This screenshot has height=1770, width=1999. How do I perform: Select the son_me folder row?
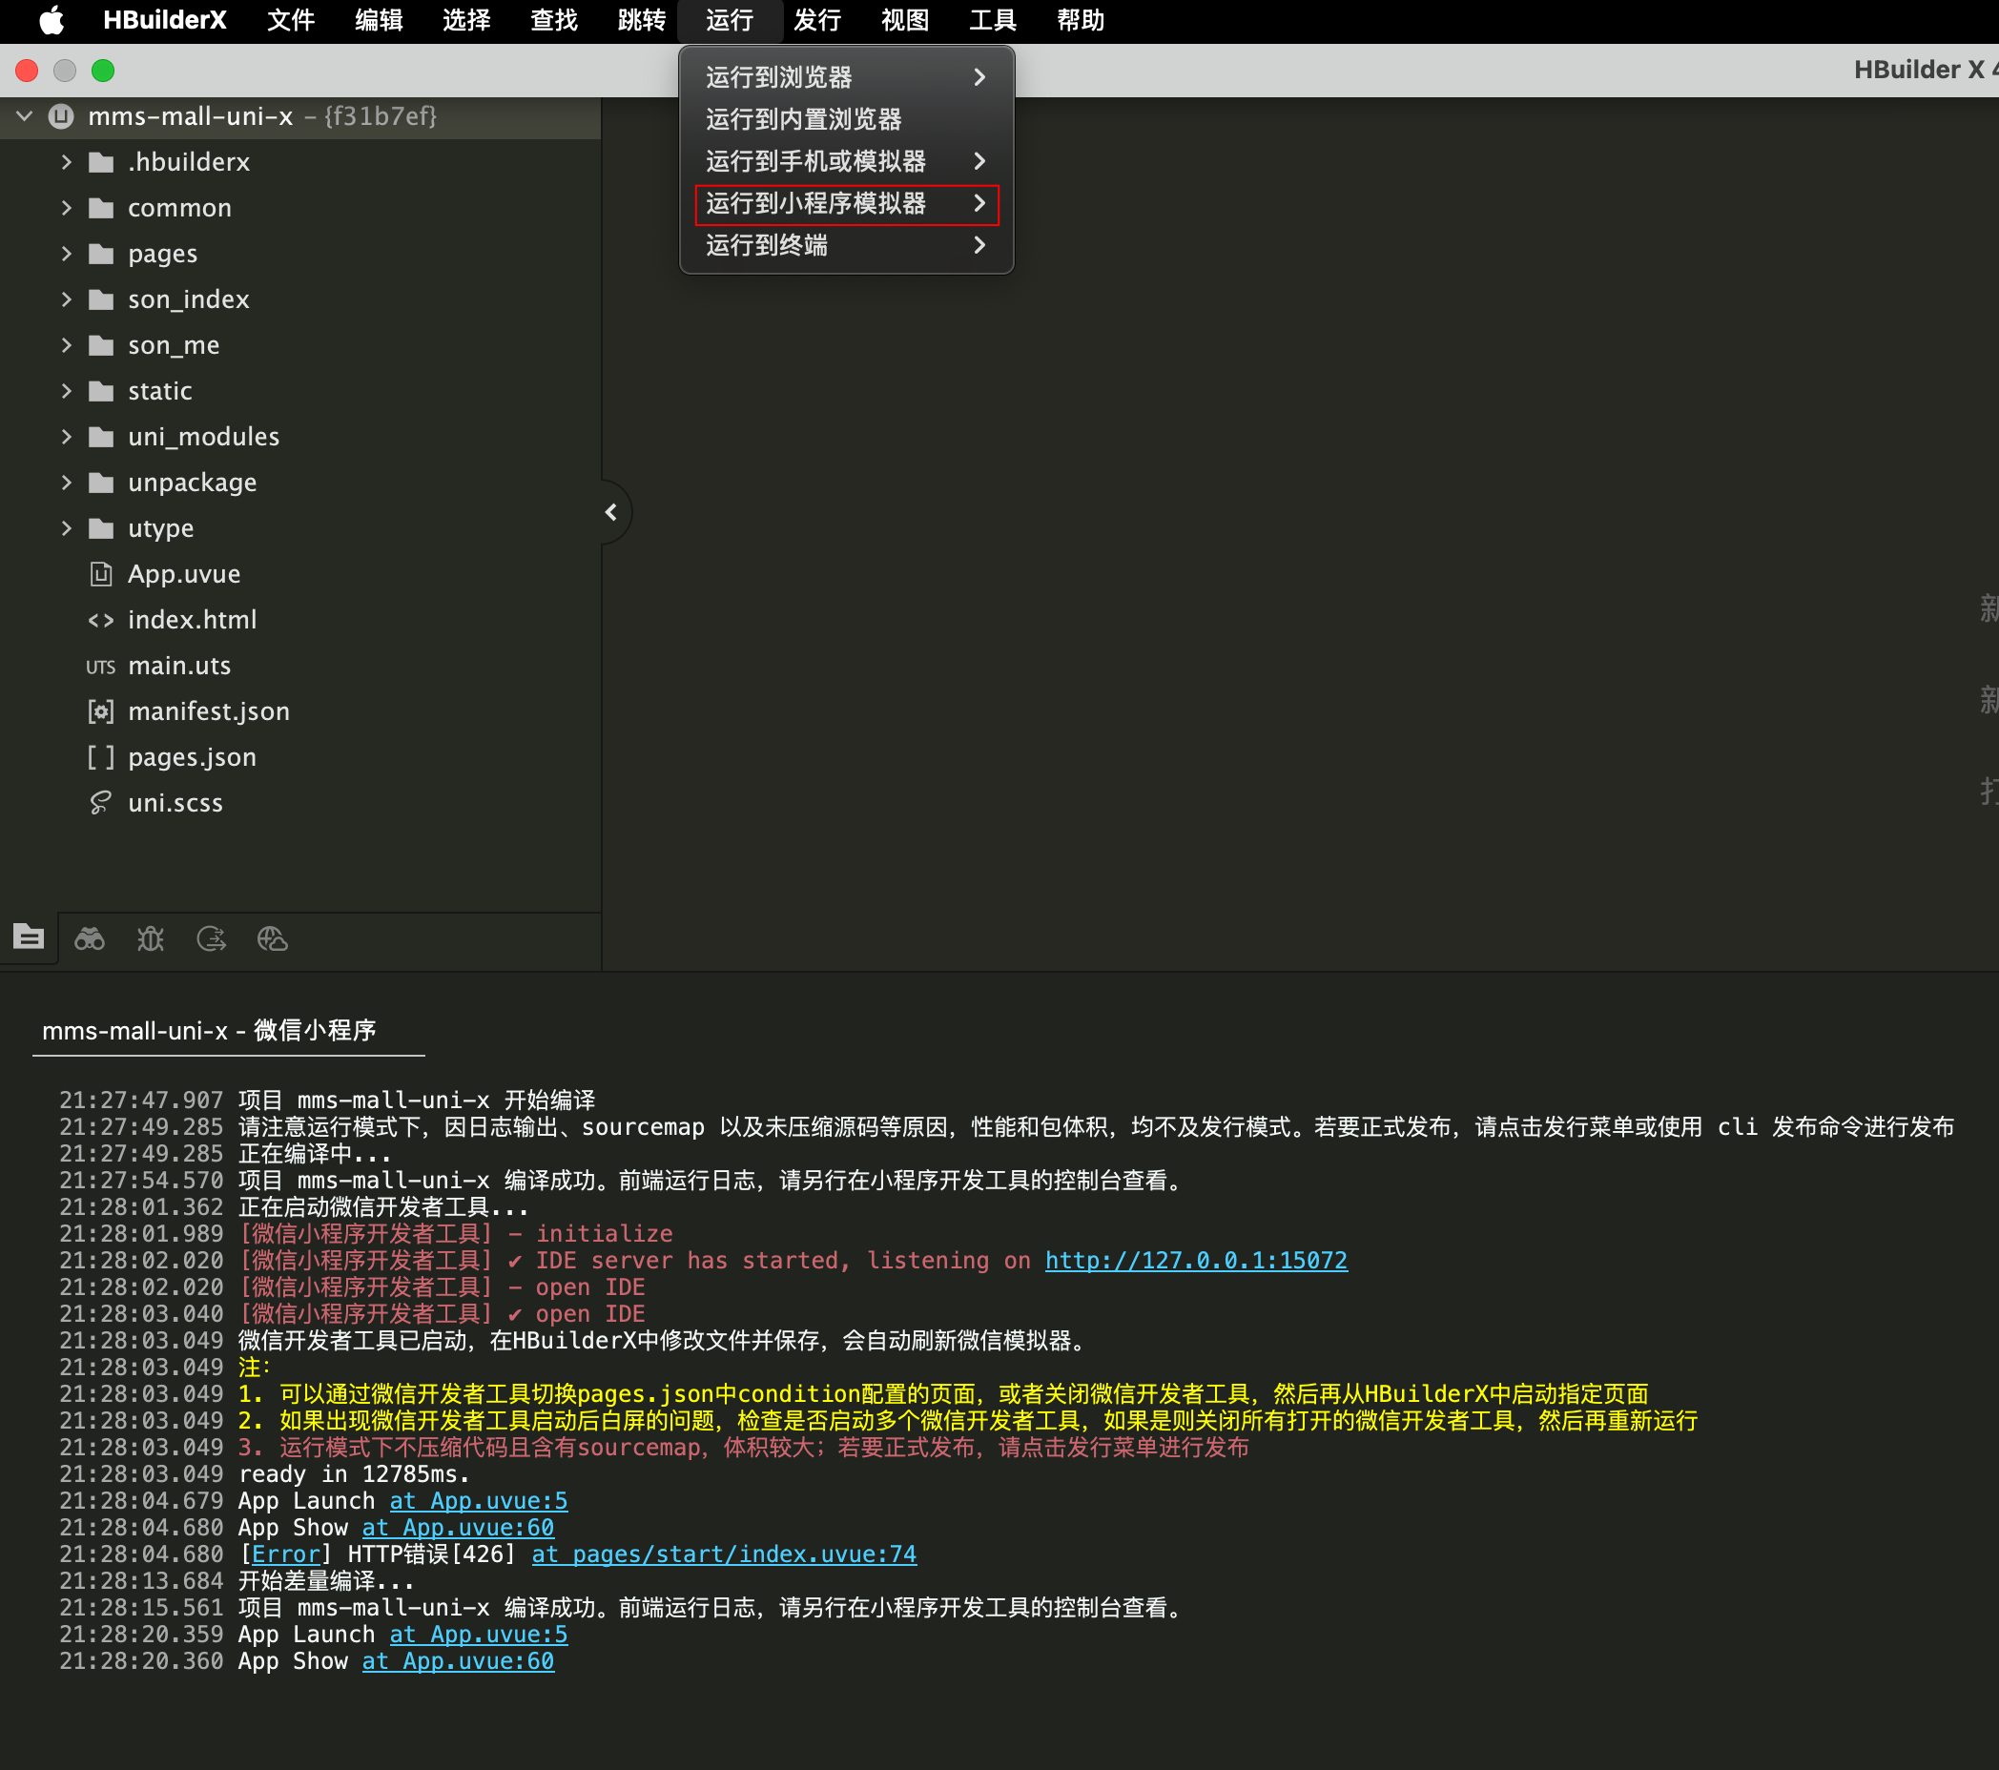[x=300, y=345]
